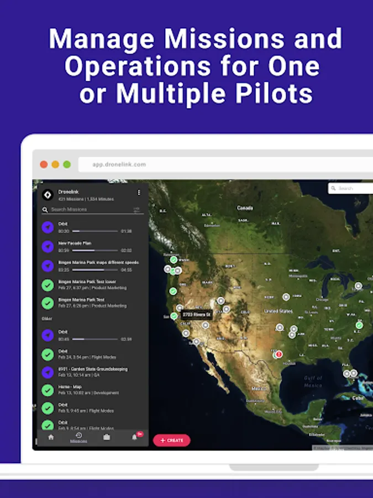The width and height of the screenshot is (373, 498).
Task: Click the Dronelink logo icon
Action: [48, 195]
